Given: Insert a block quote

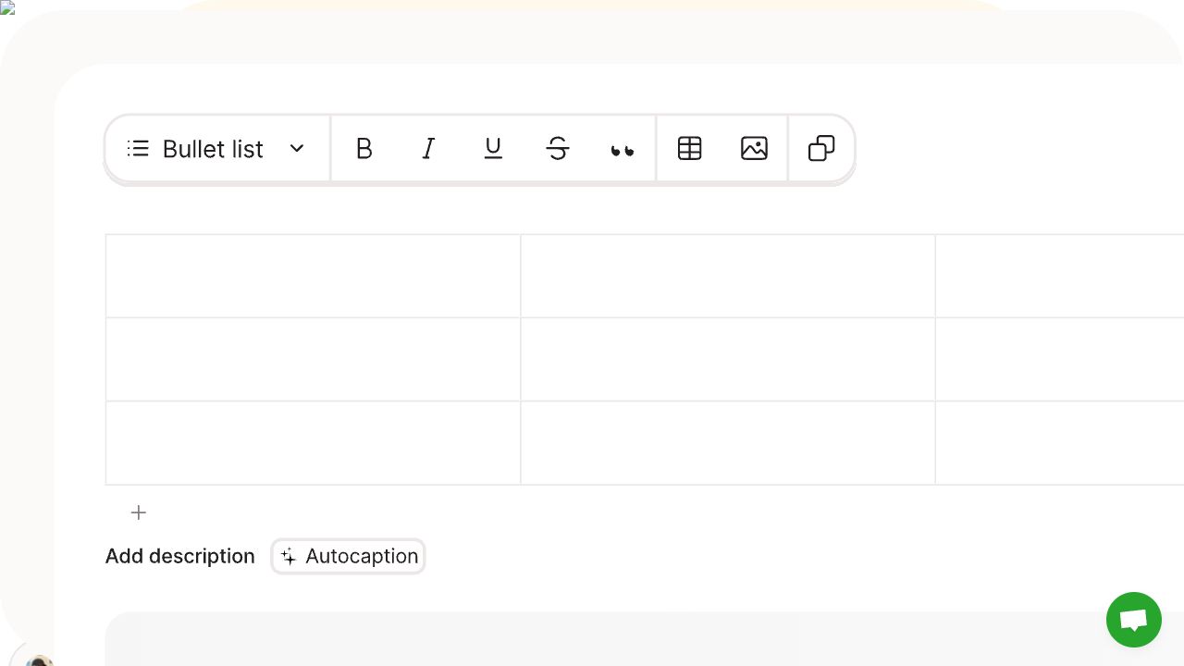Looking at the screenshot, I should point(623,150).
